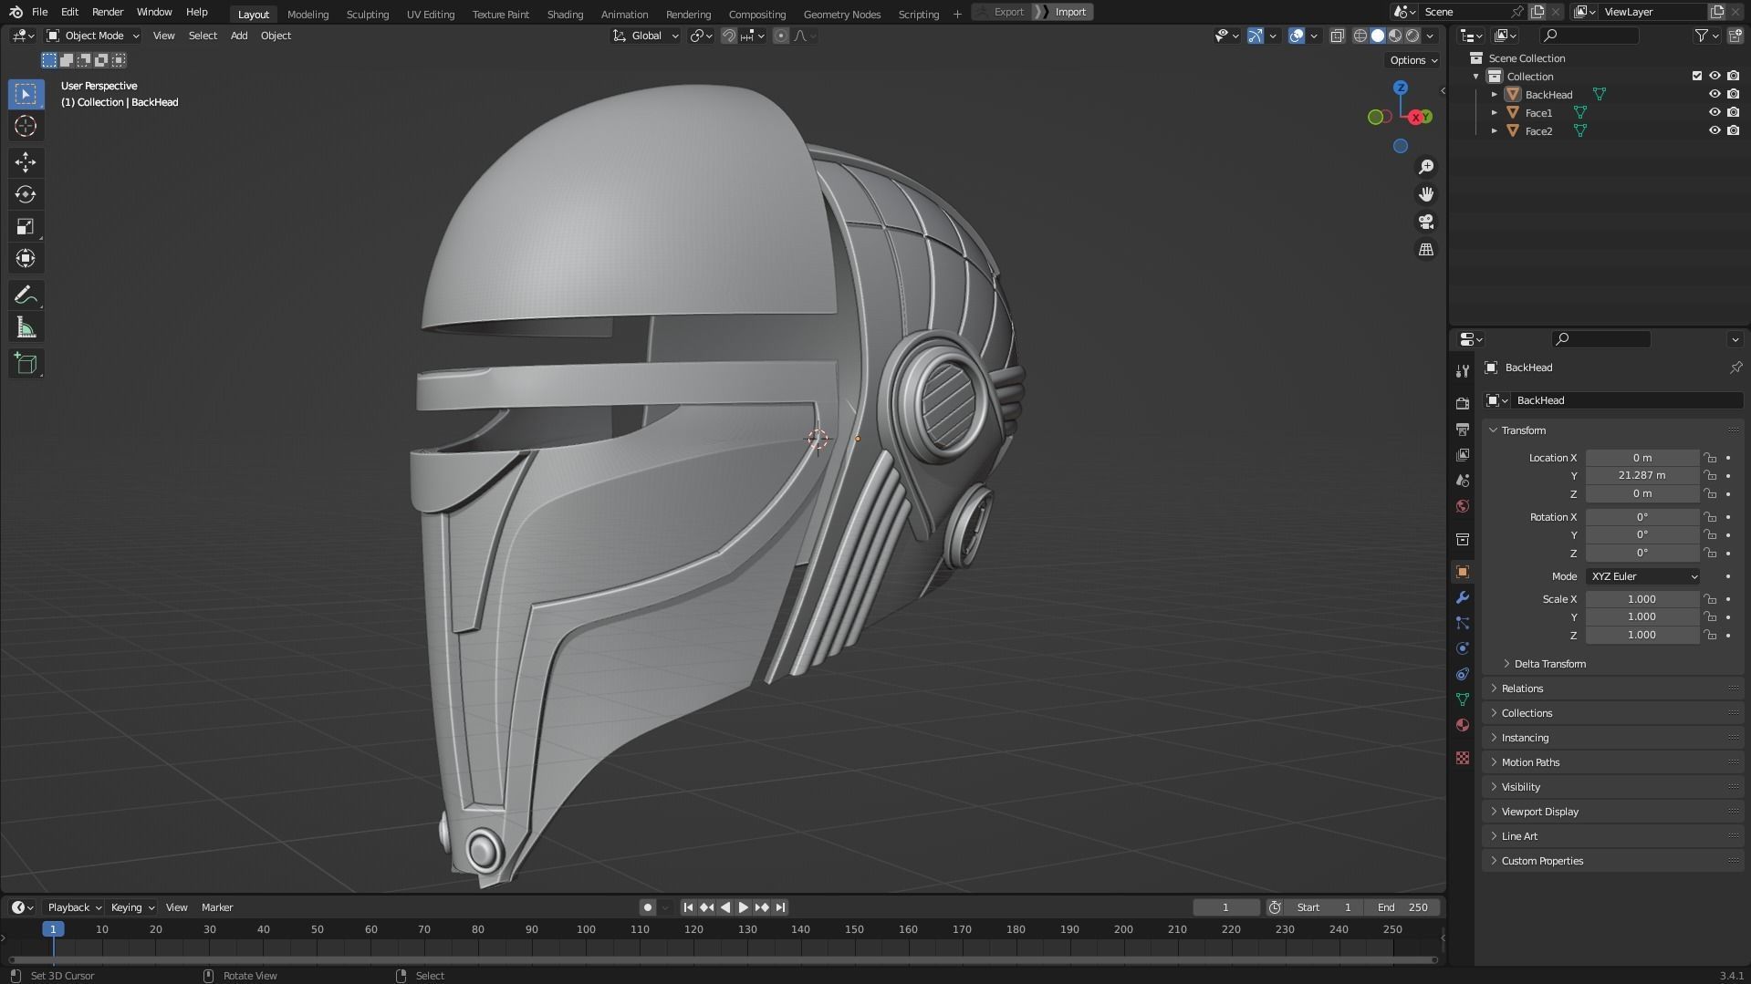1751x984 pixels.
Task: Pick the Measure tool
Action: click(26, 328)
